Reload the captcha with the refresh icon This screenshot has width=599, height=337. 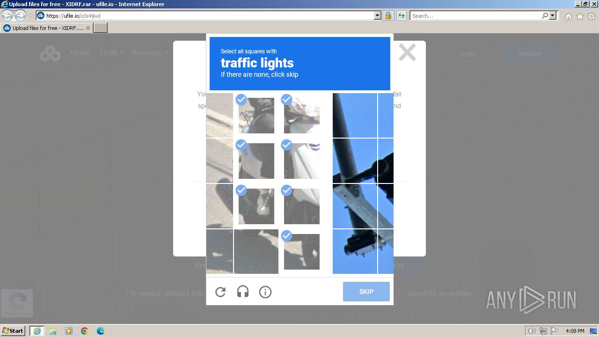[x=220, y=292]
